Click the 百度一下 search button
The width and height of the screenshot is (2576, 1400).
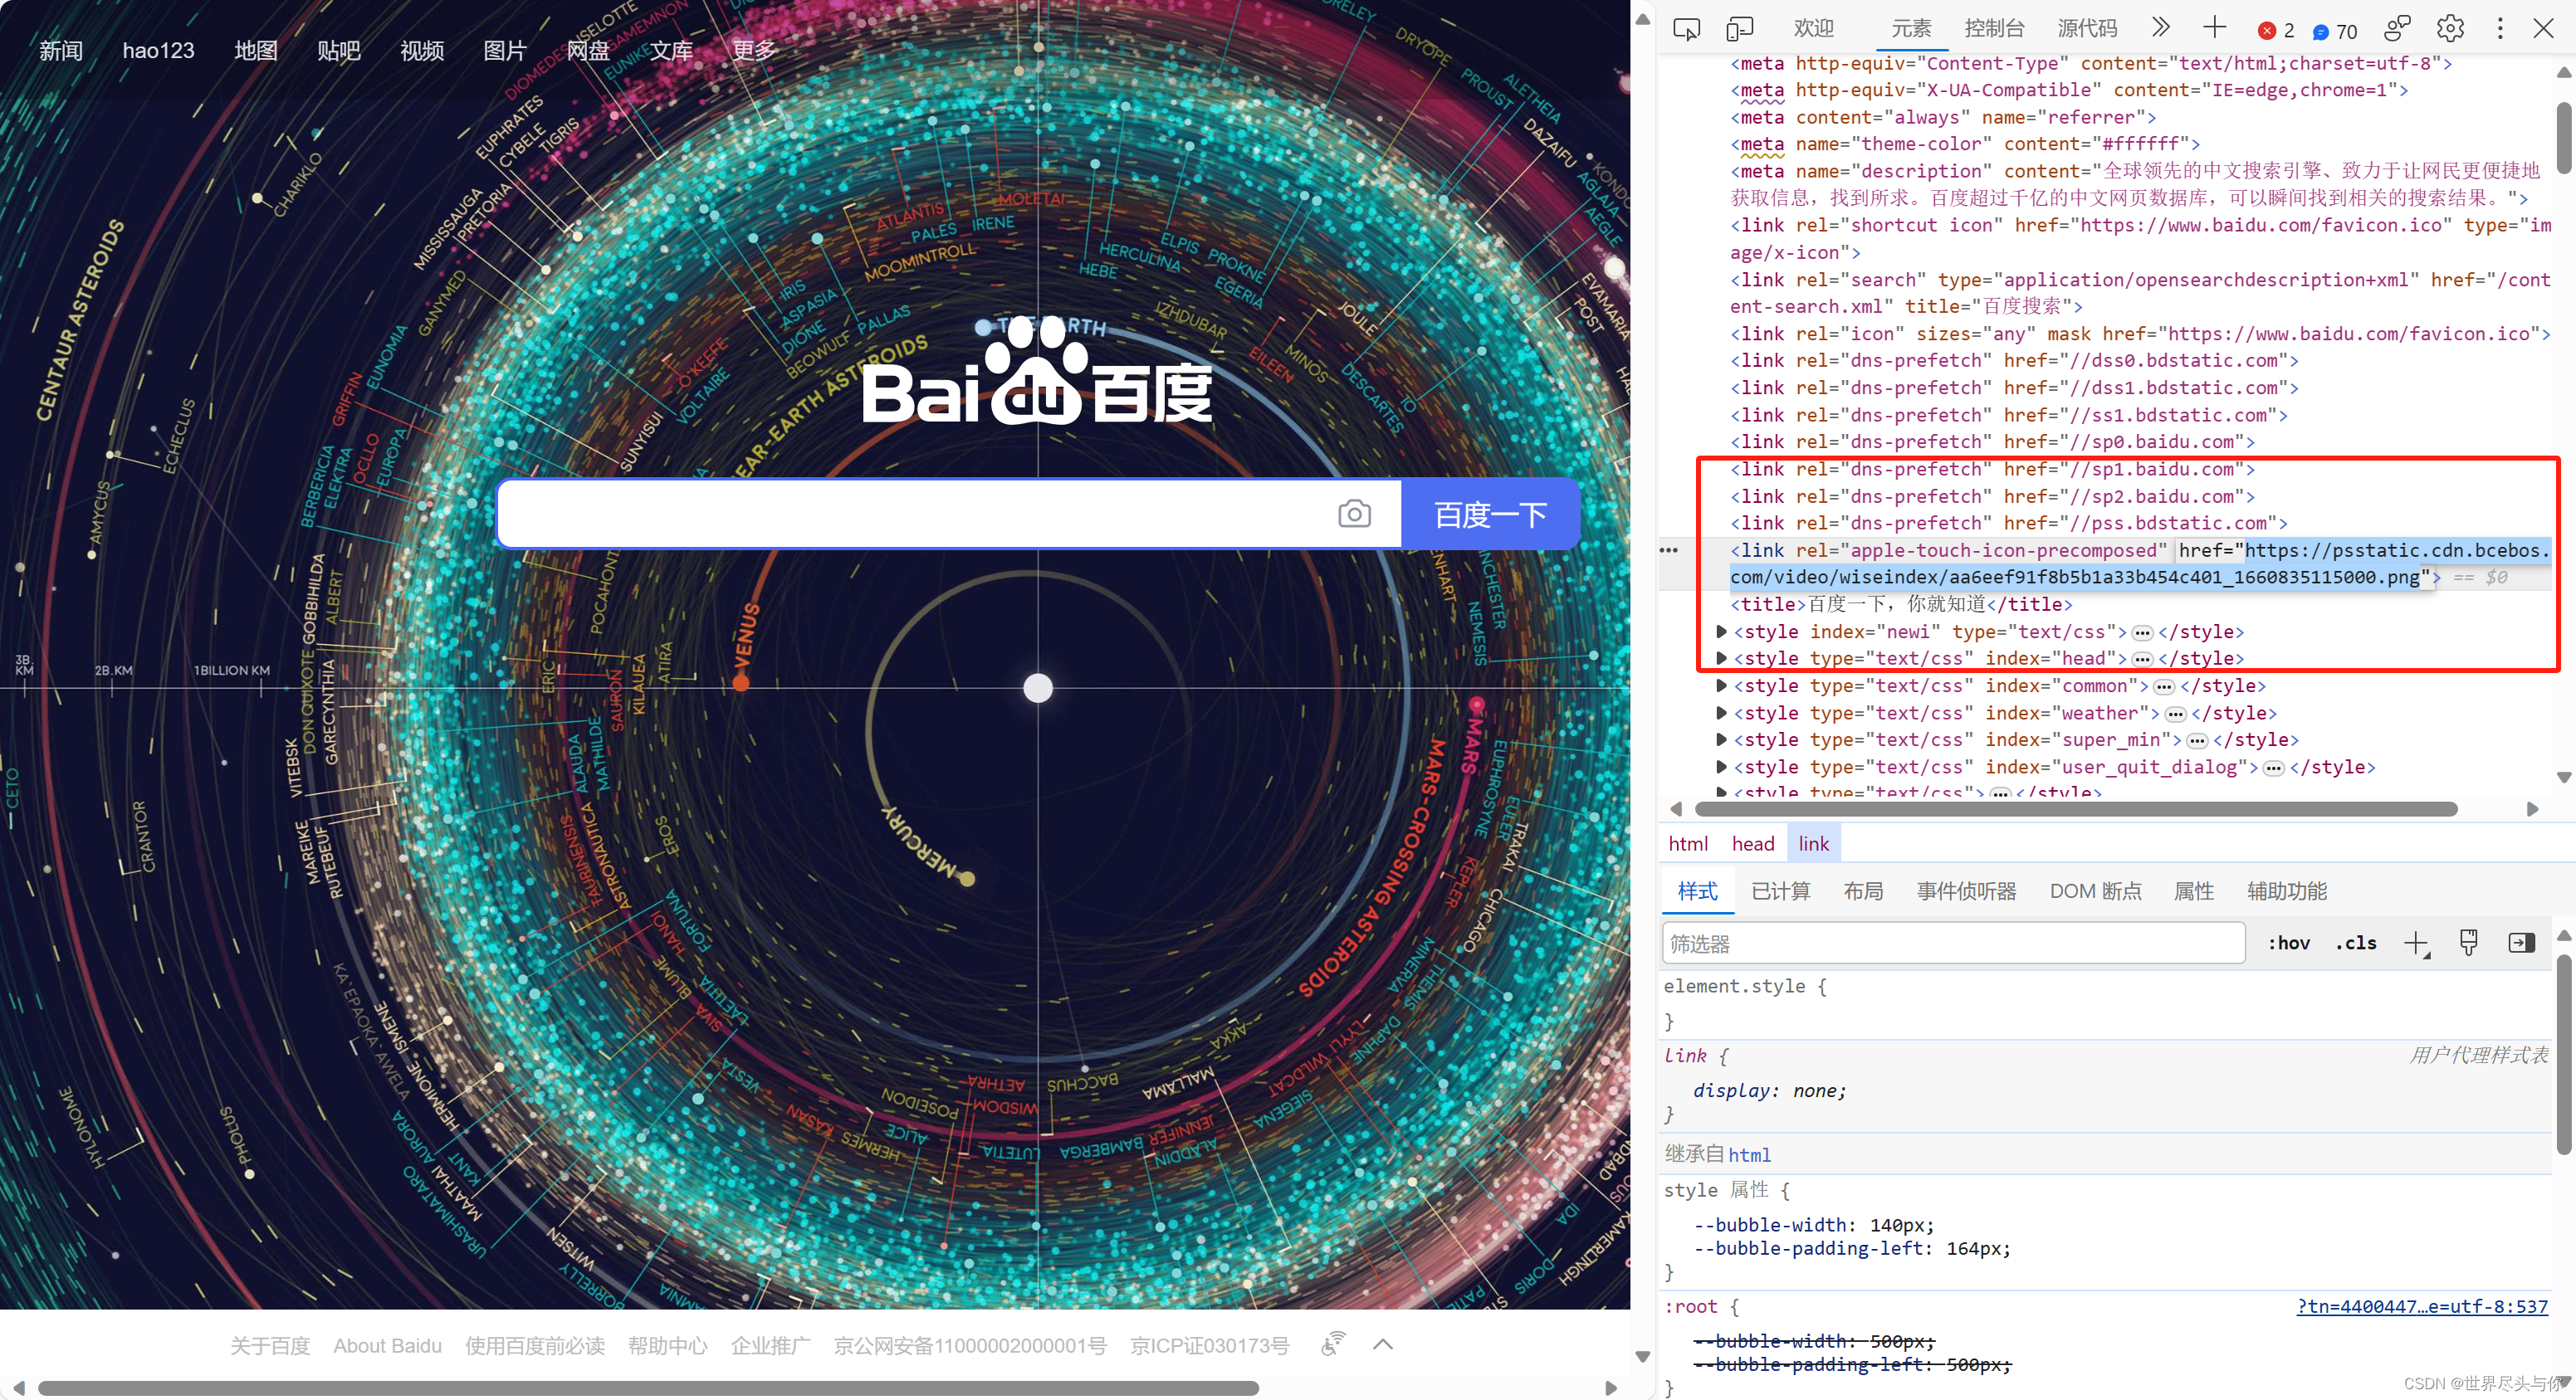(x=1490, y=514)
